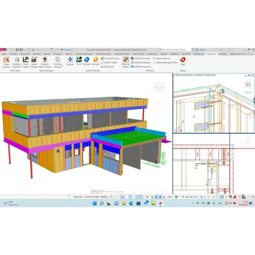Open the Plan AV 1-50 display configuration dropdown
Viewport: 255px width, 255px height.
[192, 197]
